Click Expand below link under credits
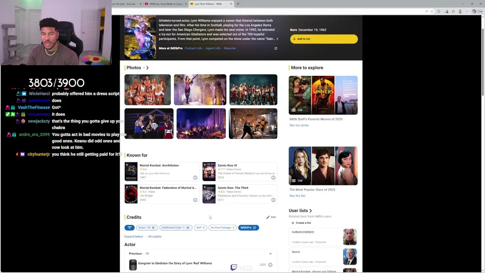Viewport: 485px width, 273px height. [x=134, y=237]
